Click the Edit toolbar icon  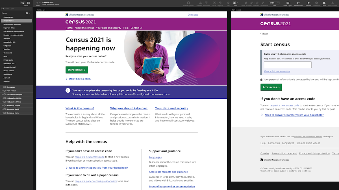tap(228, 3)
